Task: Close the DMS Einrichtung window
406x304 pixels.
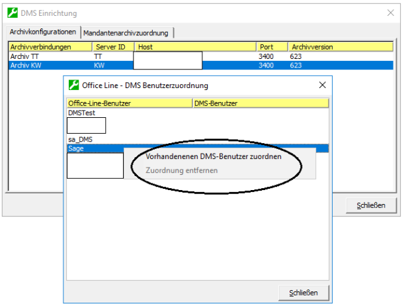Action: [390, 13]
